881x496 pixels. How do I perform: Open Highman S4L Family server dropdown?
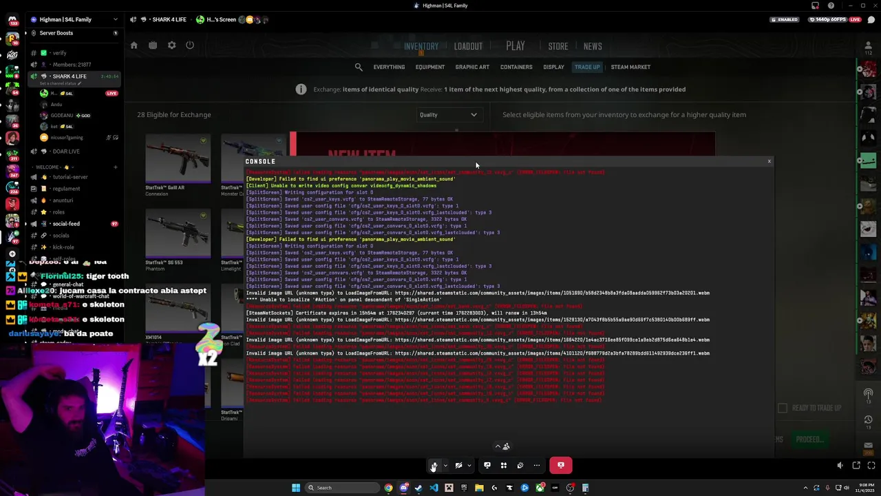(115, 19)
